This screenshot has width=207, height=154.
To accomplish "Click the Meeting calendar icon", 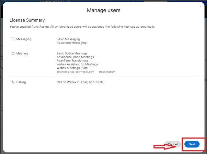I will (x=13, y=53).
